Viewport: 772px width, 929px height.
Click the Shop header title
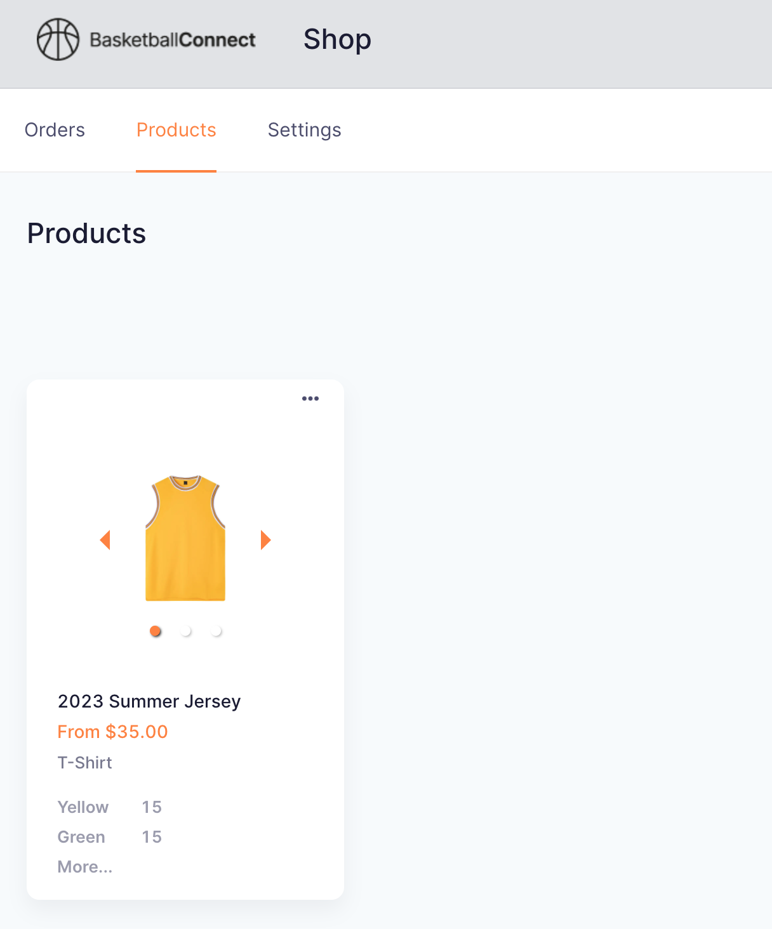pos(337,39)
